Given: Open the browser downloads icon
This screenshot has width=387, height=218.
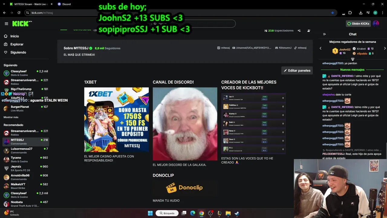Looking at the screenshot, I should pos(361,13).
